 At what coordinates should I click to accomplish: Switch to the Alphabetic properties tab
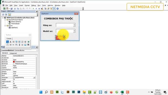5,53
